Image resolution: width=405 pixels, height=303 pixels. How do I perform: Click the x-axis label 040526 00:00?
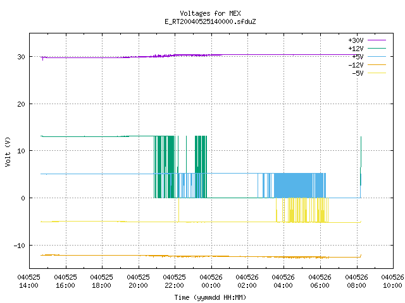coord(211,282)
